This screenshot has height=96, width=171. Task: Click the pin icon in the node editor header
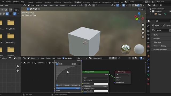tap(119, 58)
